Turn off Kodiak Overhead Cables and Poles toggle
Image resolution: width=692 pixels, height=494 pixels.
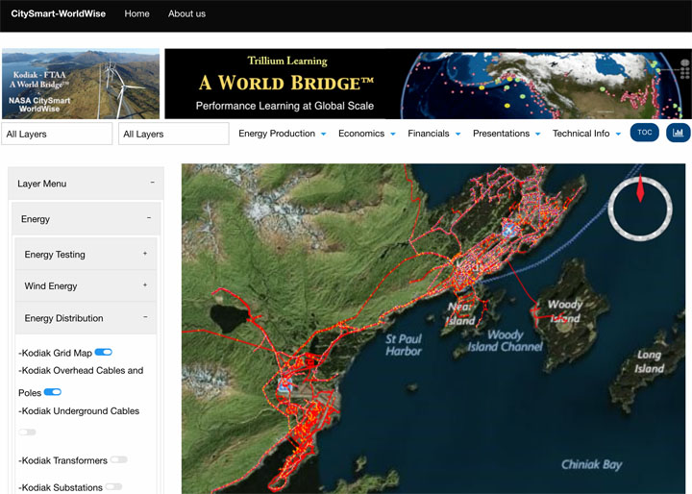pyautogui.click(x=53, y=392)
